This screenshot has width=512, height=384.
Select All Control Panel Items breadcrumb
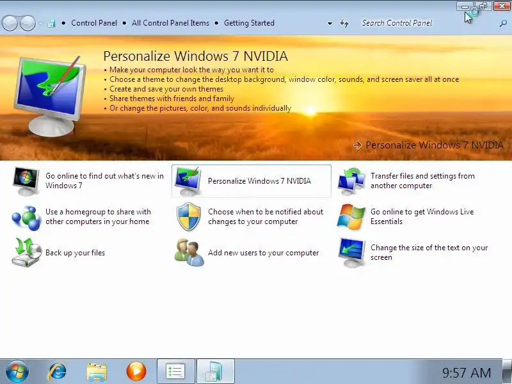pyautogui.click(x=170, y=23)
